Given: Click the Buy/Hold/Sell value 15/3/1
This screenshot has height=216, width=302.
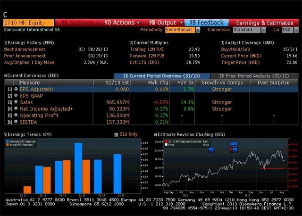Looking at the screenshot, I should 290,49.
